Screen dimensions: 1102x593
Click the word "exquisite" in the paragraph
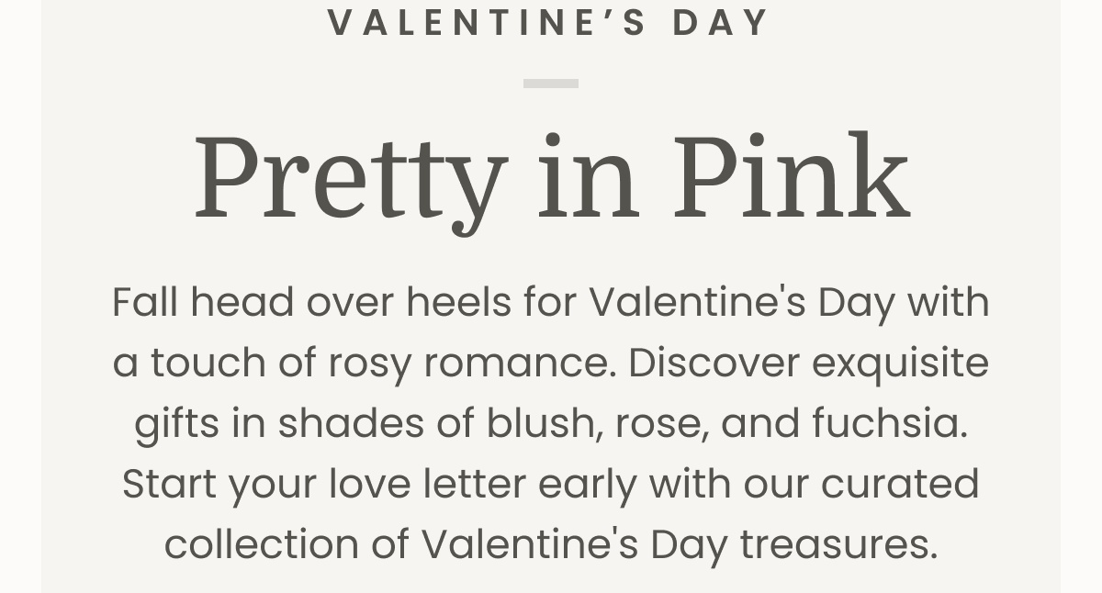click(900, 365)
